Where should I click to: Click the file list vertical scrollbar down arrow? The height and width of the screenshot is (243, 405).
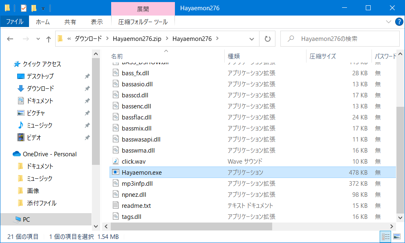click(400, 218)
